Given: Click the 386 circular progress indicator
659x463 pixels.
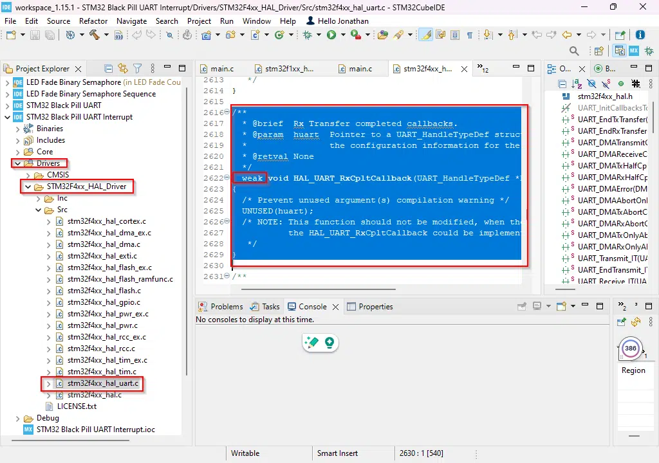Looking at the screenshot, I should coord(631,349).
